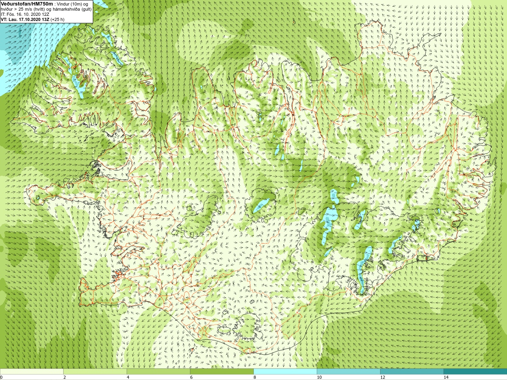
Task: Click the 'IT: Fös. 16. 10. 2020 12Z' line
Action: 25,14
